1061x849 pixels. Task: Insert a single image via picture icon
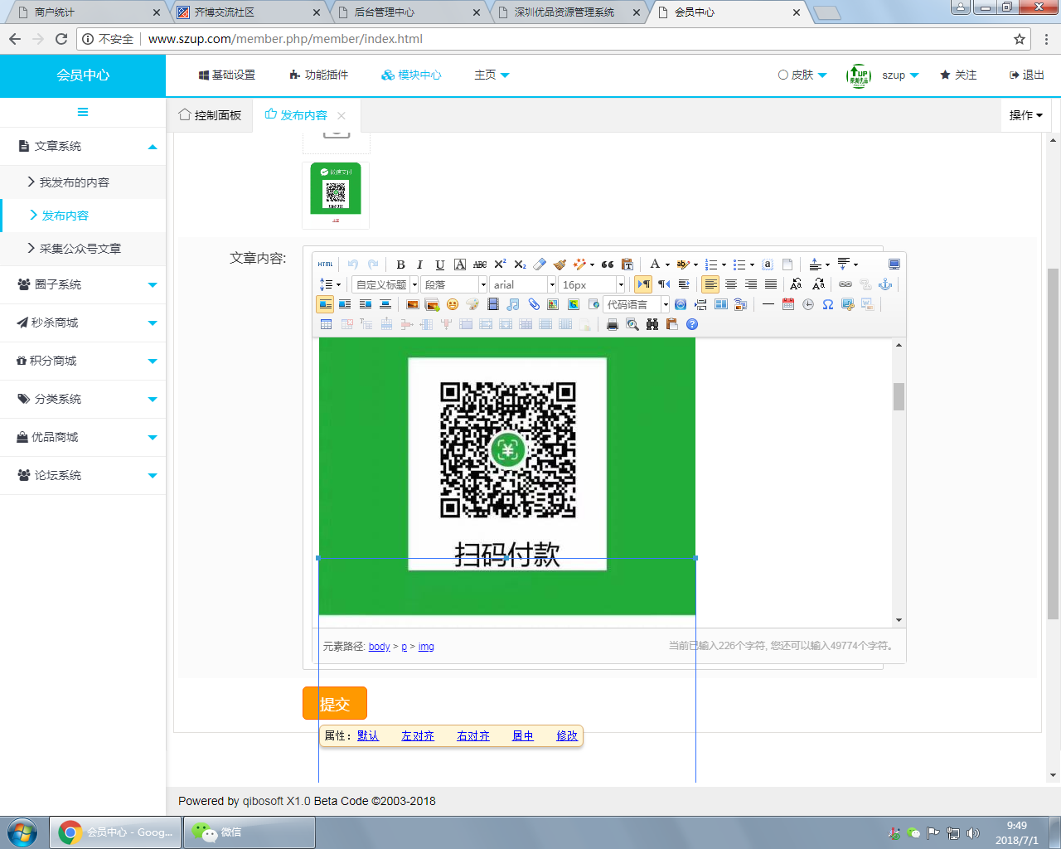click(412, 304)
